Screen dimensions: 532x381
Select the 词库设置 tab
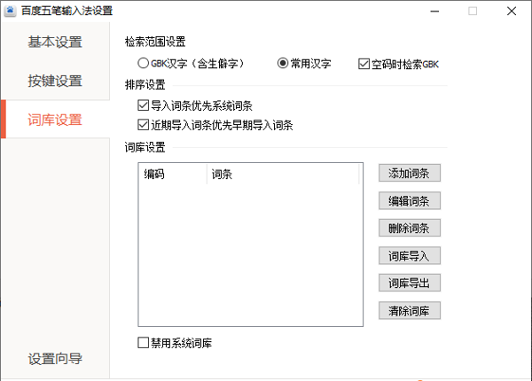click(x=55, y=120)
